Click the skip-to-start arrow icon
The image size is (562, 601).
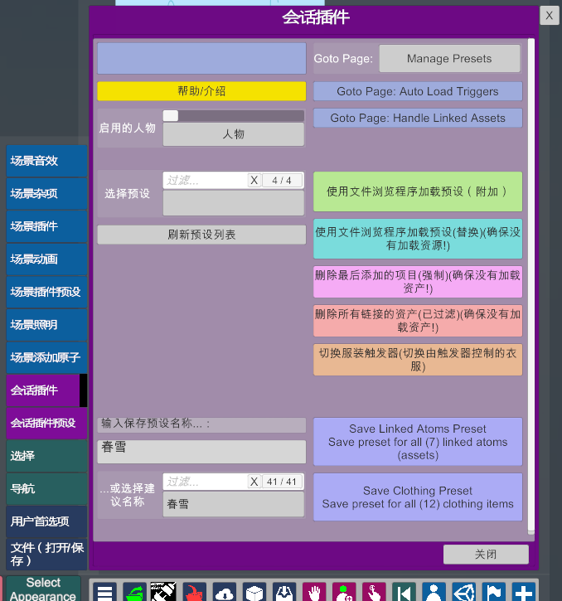coord(404,592)
